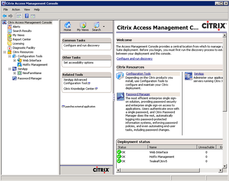
Task: Toggle the action pane toolbar icon
Action: point(33,16)
